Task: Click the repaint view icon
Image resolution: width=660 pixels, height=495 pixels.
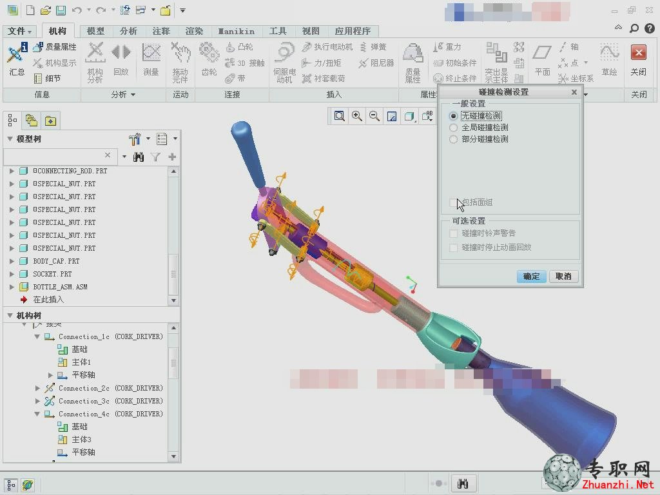Action: tap(392, 116)
